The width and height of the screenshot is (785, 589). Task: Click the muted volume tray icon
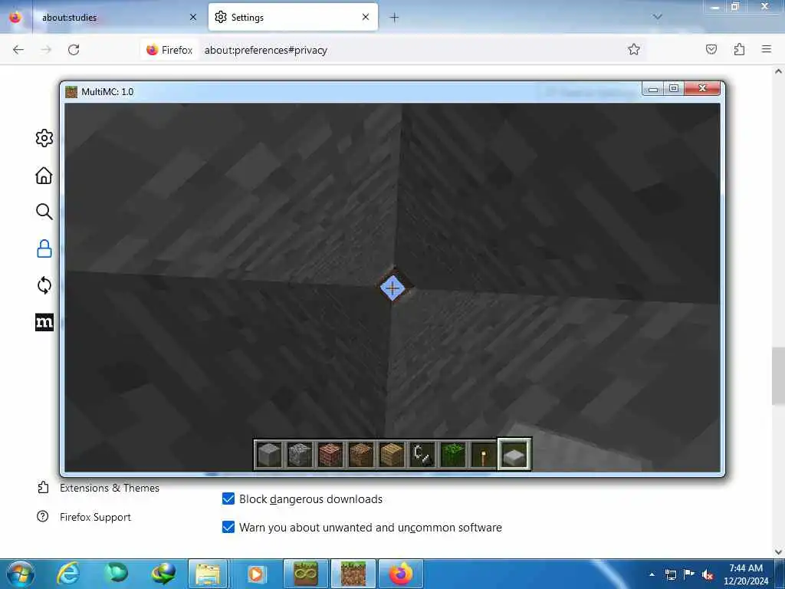[708, 575]
